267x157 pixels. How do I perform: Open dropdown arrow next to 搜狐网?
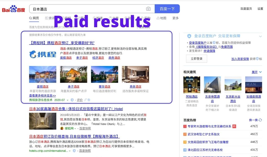coord(75,128)
